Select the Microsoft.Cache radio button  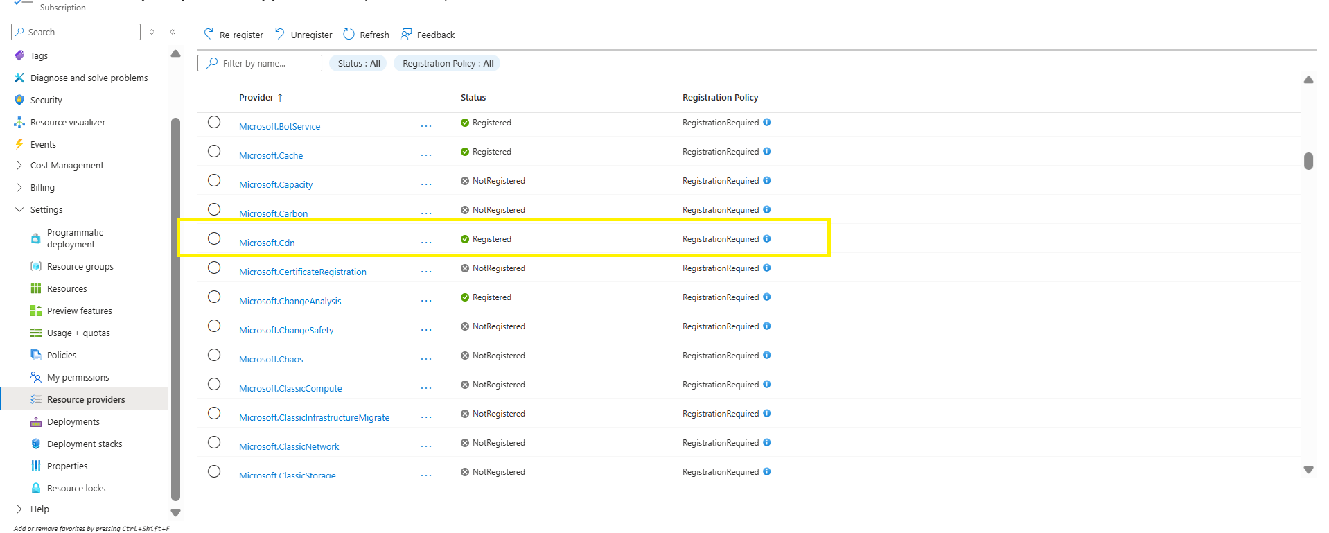coord(214,151)
